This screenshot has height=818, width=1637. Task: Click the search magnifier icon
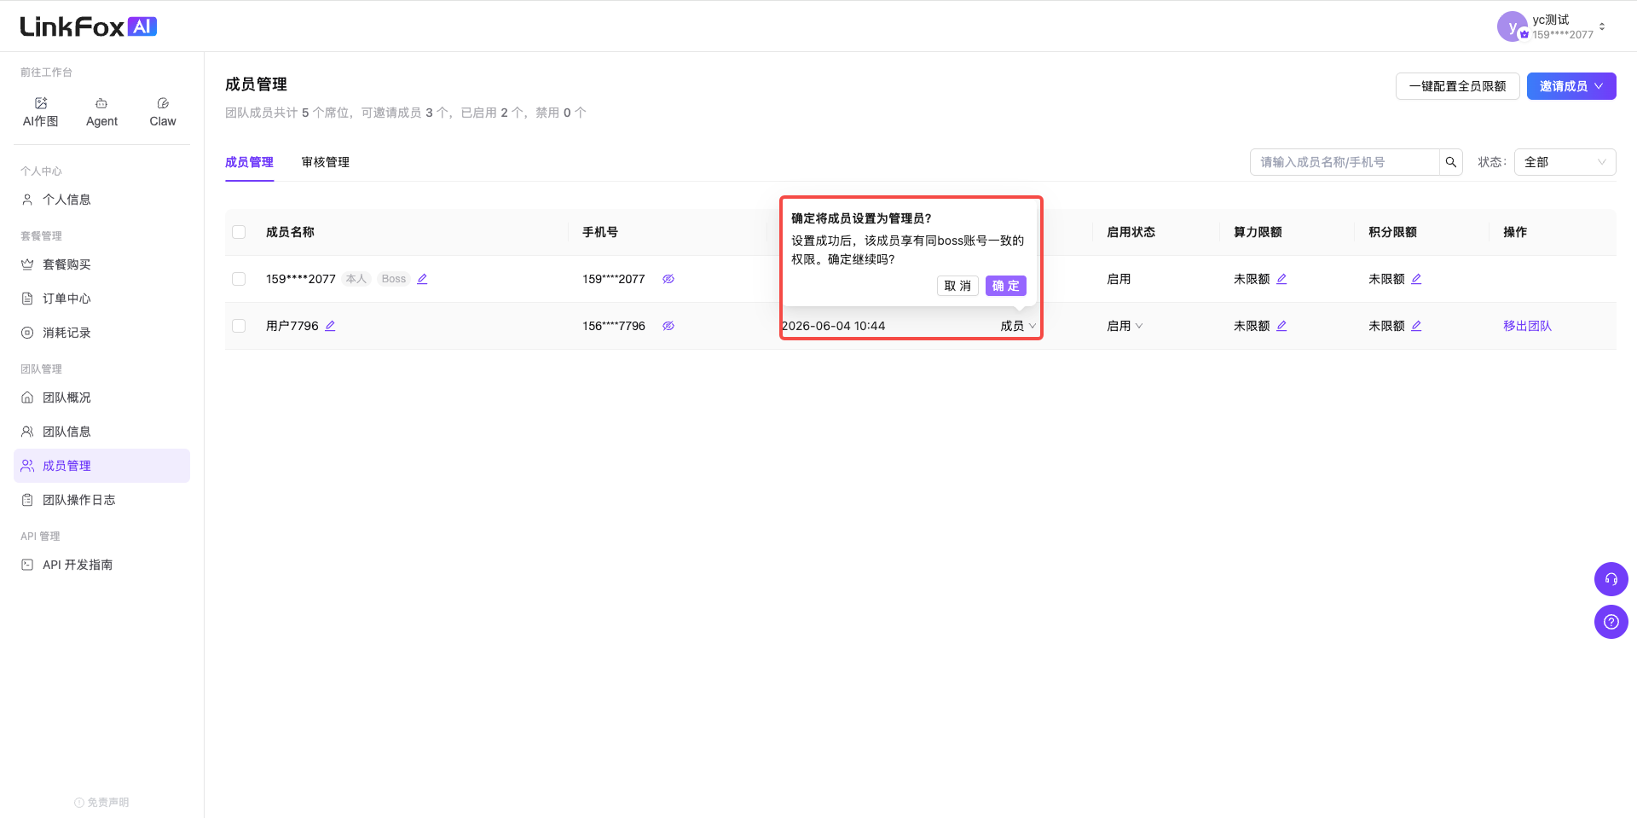click(1451, 162)
